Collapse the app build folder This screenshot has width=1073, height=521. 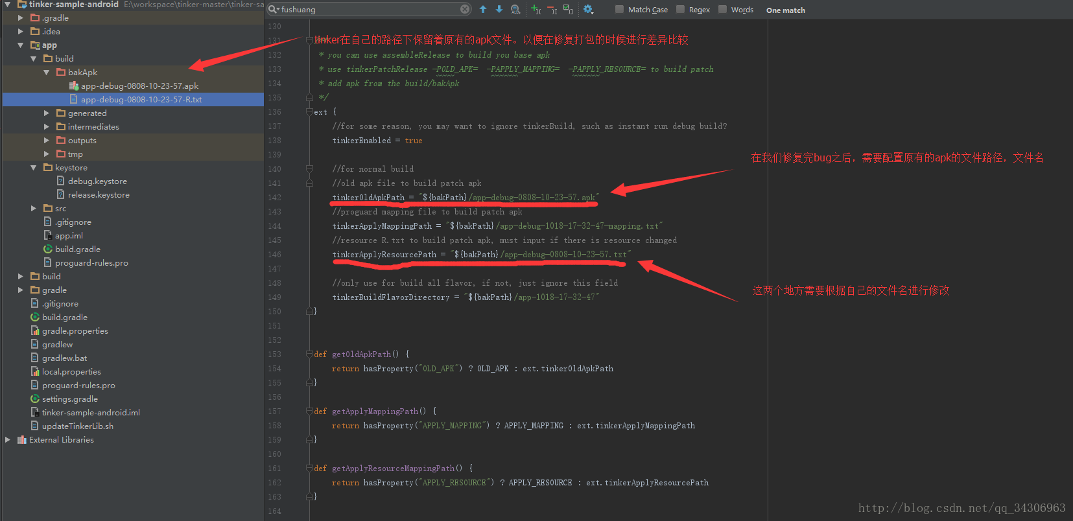[x=34, y=58]
